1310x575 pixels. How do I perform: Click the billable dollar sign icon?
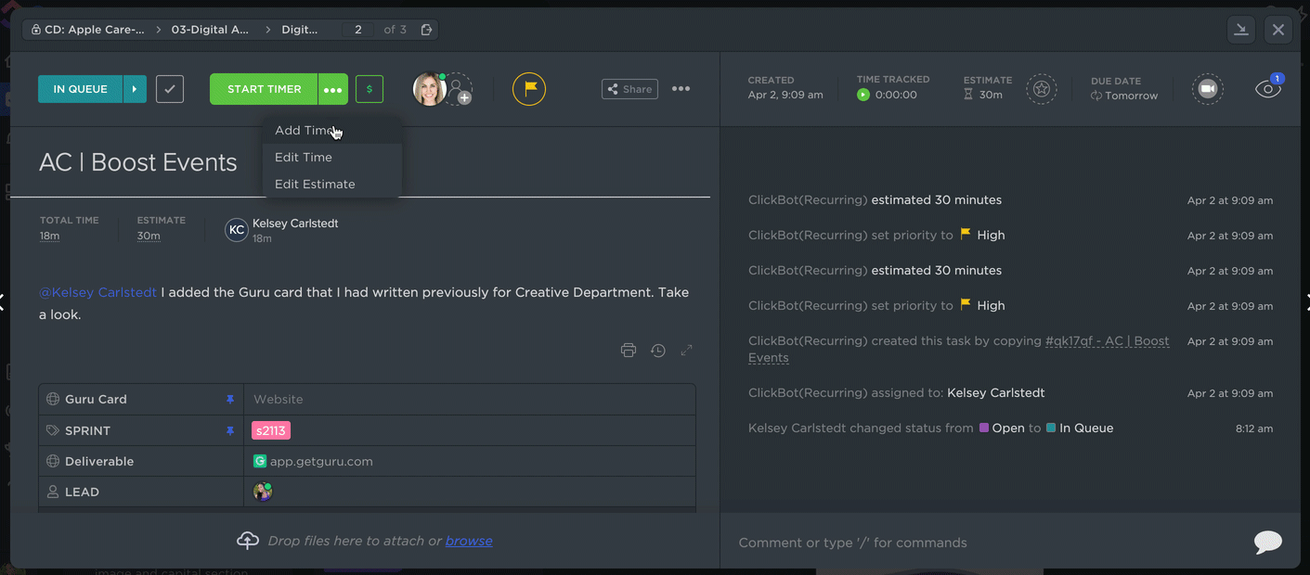coord(370,89)
